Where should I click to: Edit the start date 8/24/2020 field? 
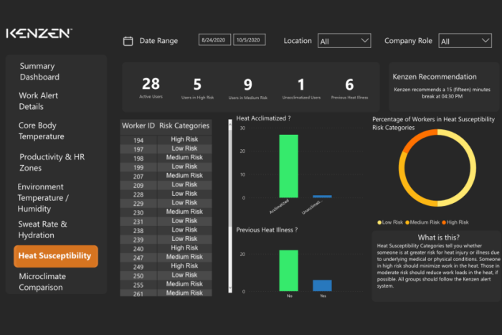[x=214, y=39]
